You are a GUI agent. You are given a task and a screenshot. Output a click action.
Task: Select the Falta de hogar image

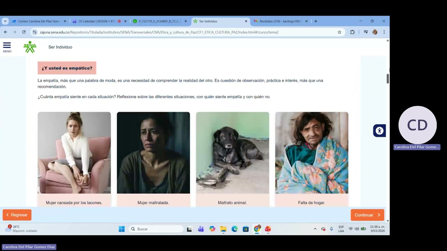tap(312, 153)
